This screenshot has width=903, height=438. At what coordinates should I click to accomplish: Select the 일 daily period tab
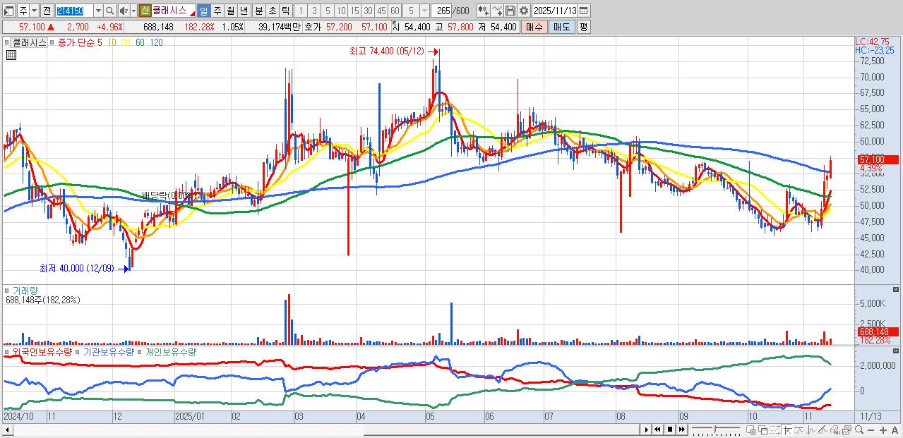tap(203, 11)
